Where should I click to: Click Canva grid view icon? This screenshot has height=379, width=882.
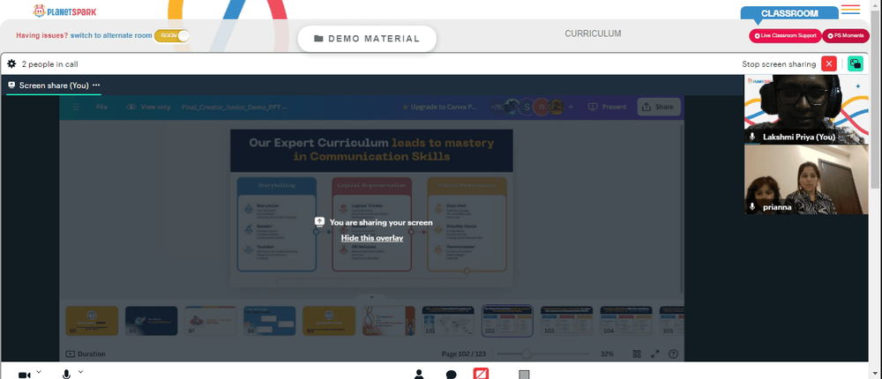tap(637, 353)
